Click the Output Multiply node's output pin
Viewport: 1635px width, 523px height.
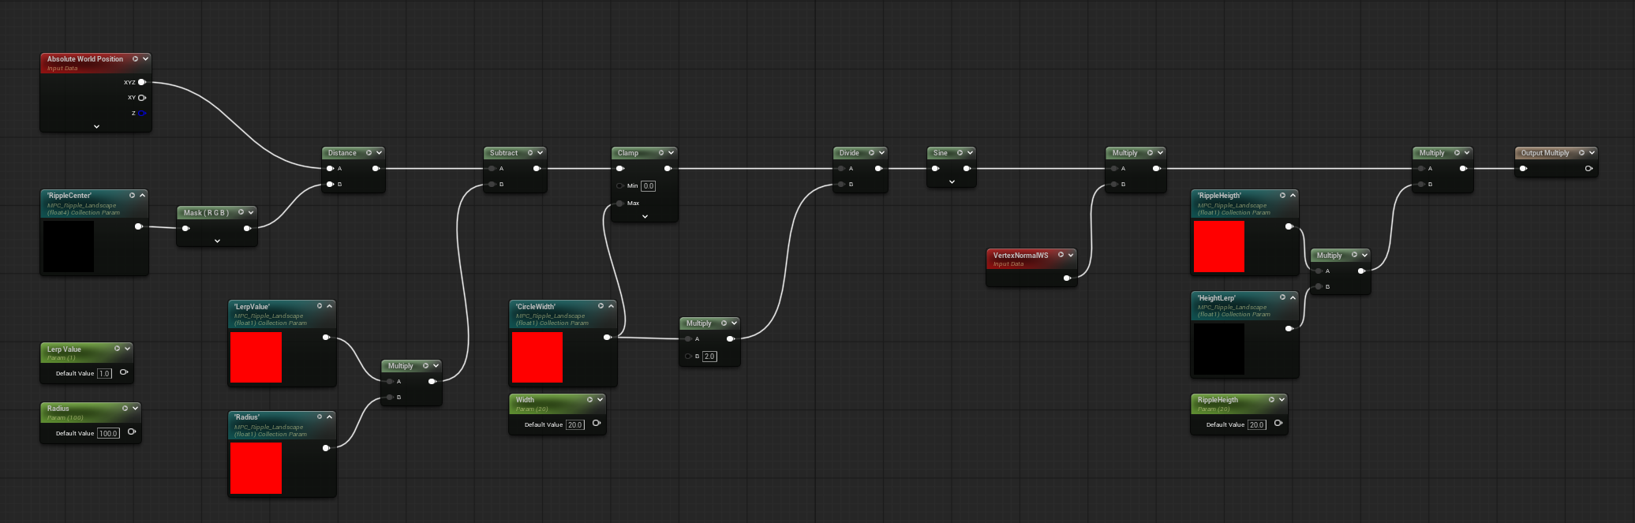point(1588,168)
